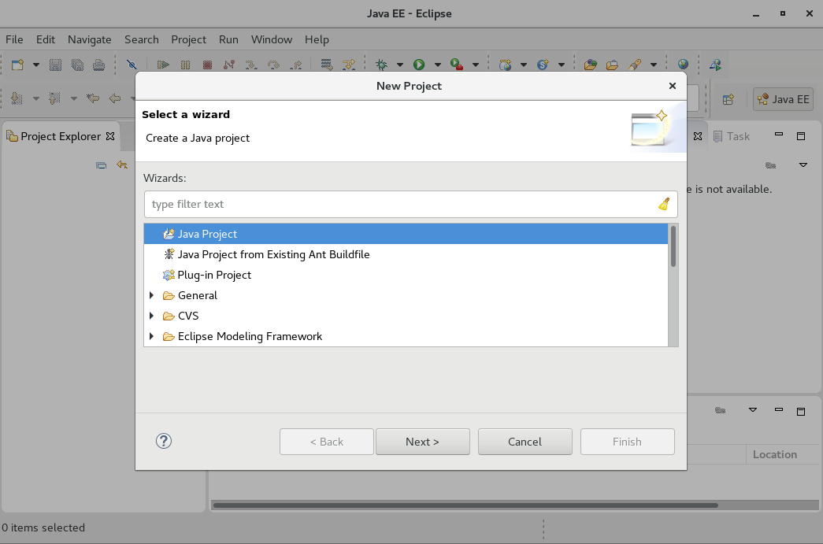Open the New wizard dropdown arrow
Screen dimensions: 823x544
pos(36,65)
